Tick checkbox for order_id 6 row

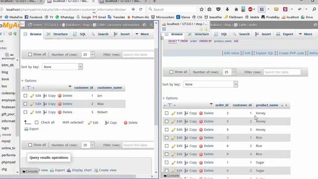[166, 146]
